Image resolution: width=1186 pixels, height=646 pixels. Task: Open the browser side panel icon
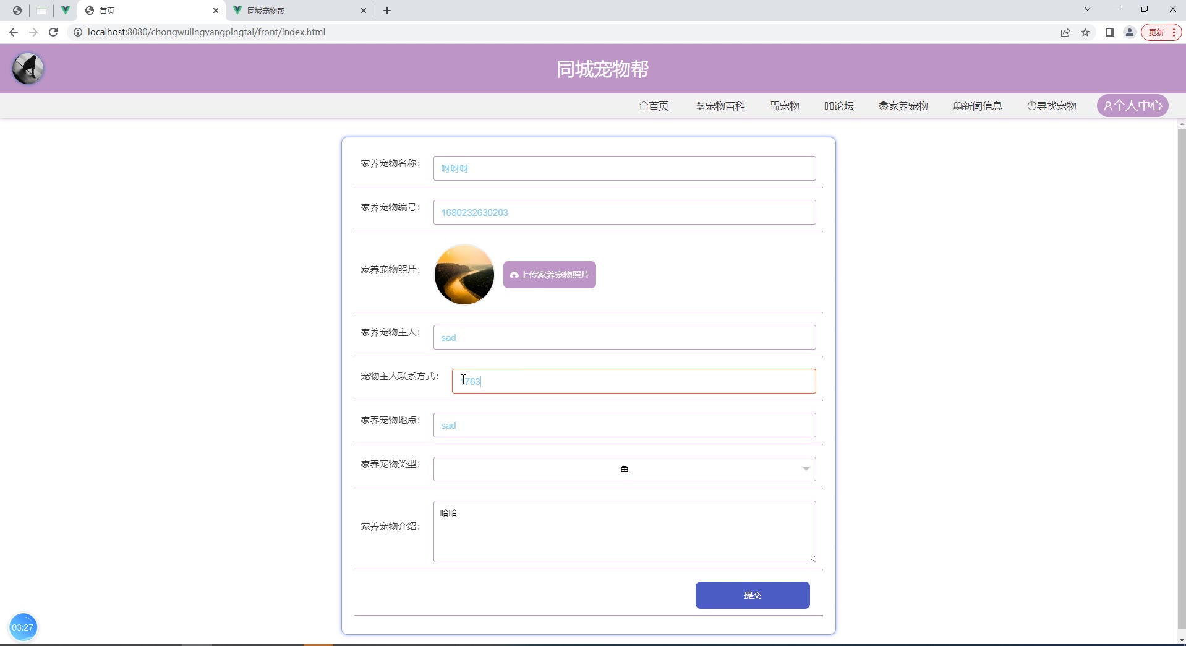1109,32
